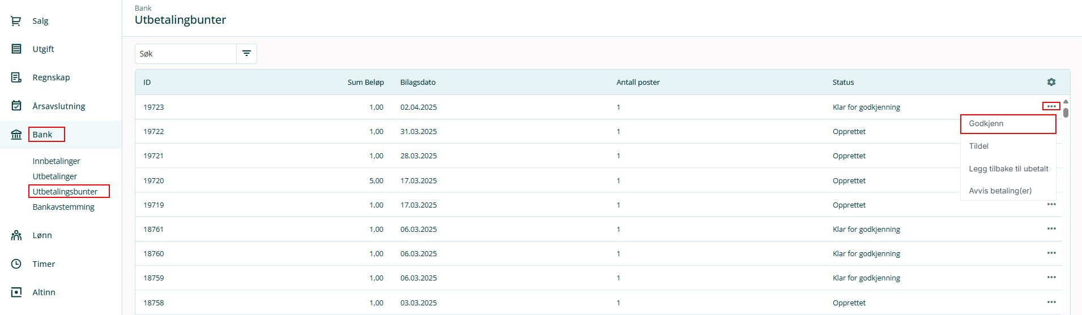Open the three-dot menu for batch 19723
The image size is (1082, 315).
coord(1051,106)
